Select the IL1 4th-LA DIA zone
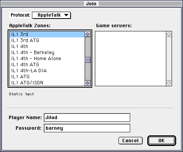This screenshot has width=183, height=152. pyautogui.click(x=47, y=71)
